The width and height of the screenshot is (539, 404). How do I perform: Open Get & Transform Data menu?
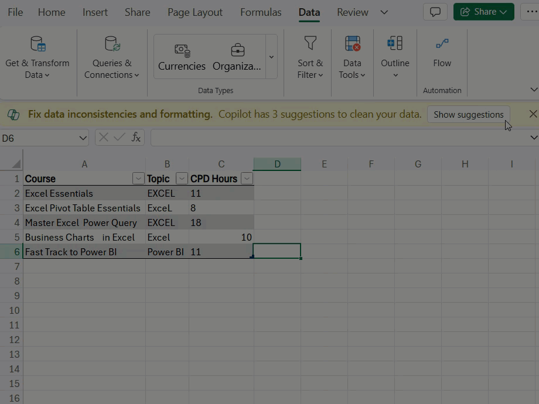pos(37,57)
